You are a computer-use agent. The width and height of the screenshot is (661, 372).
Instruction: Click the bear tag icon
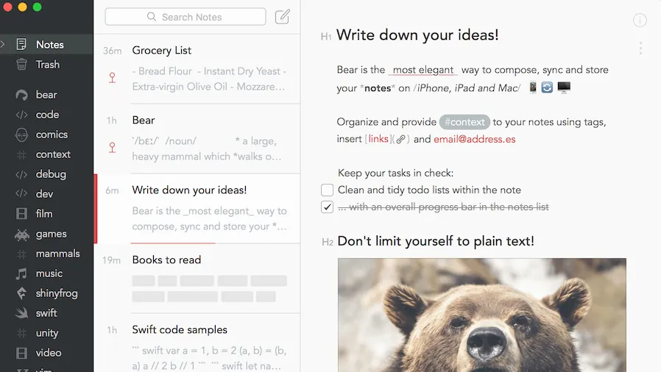click(21, 95)
